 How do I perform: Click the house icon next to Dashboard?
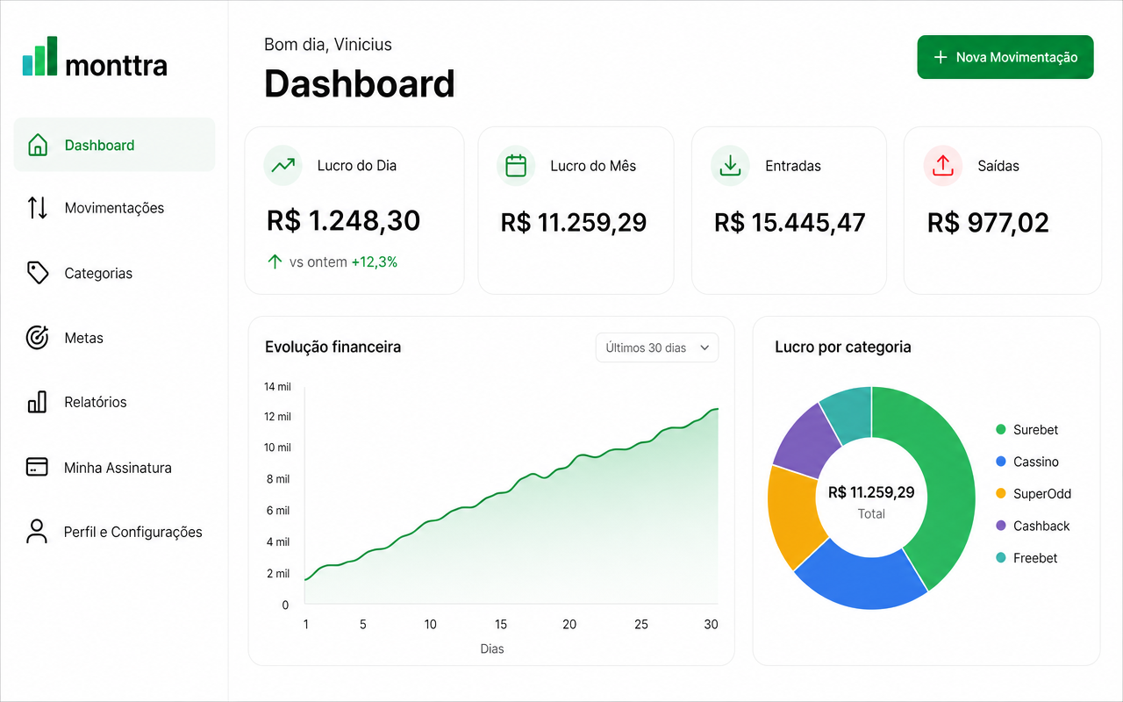38,145
